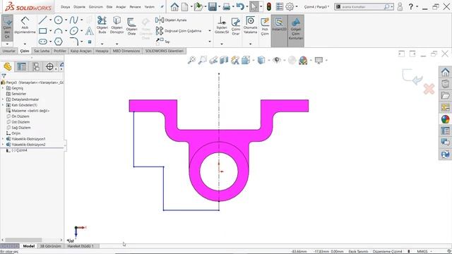
Task: Switch to the Kalıp Araçları ribbon tab
Action: 81,51
